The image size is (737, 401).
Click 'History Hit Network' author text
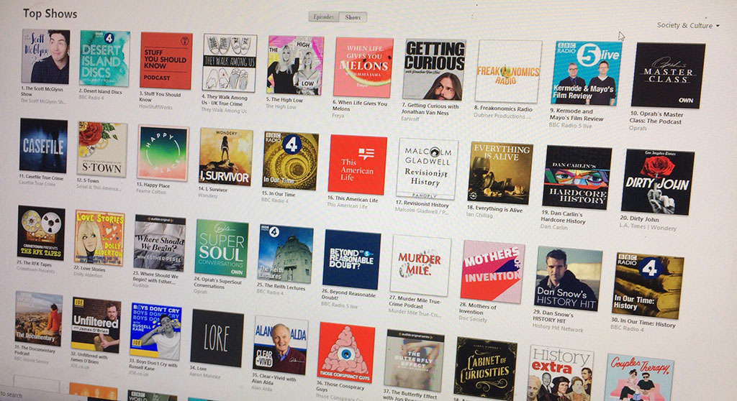558,328
